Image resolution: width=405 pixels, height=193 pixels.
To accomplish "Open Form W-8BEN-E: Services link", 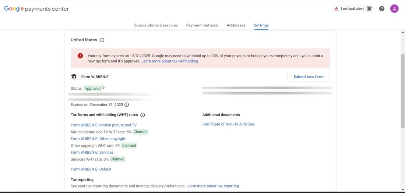I will coord(92,152).
